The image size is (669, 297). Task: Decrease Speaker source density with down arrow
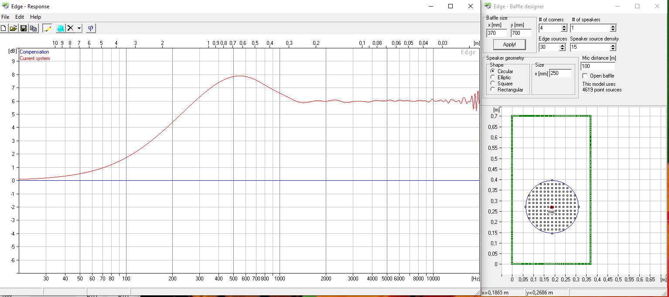click(613, 49)
